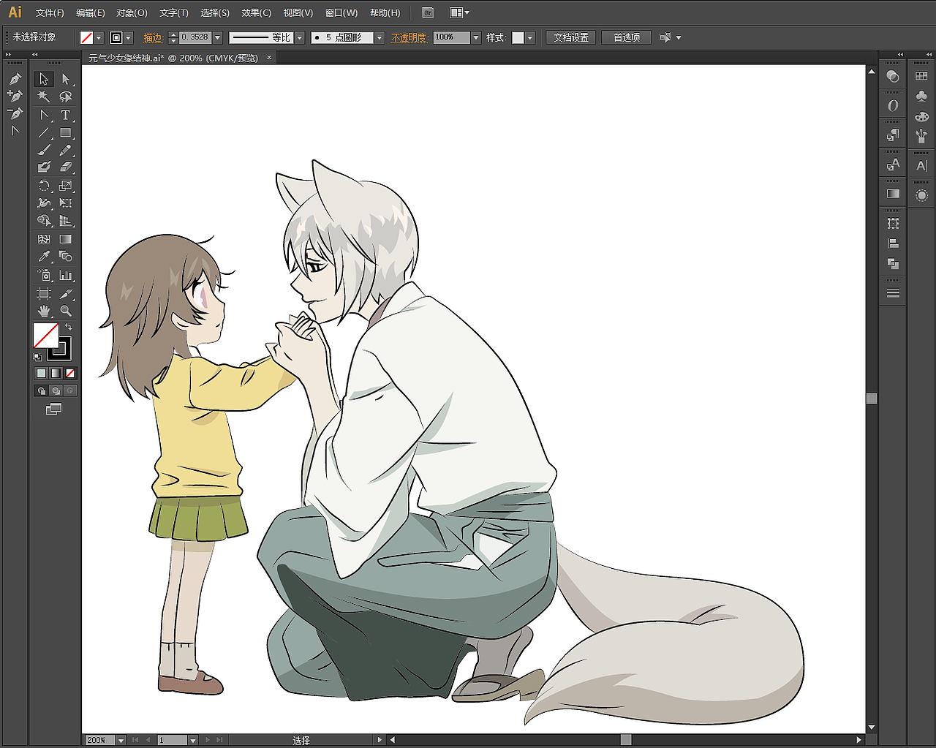Activate the Rotate tool
The image size is (936, 748).
click(x=44, y=186)
